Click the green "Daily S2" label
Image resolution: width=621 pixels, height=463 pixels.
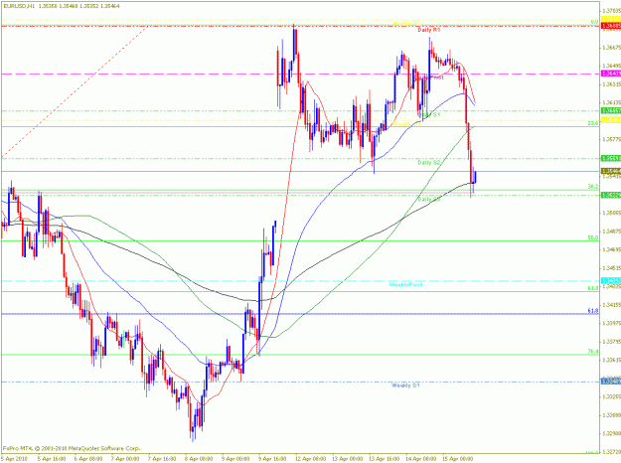click(429, 162)
